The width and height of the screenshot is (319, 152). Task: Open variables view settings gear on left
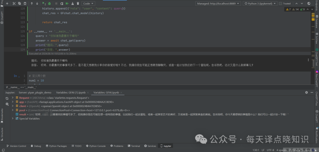point(7,104)
